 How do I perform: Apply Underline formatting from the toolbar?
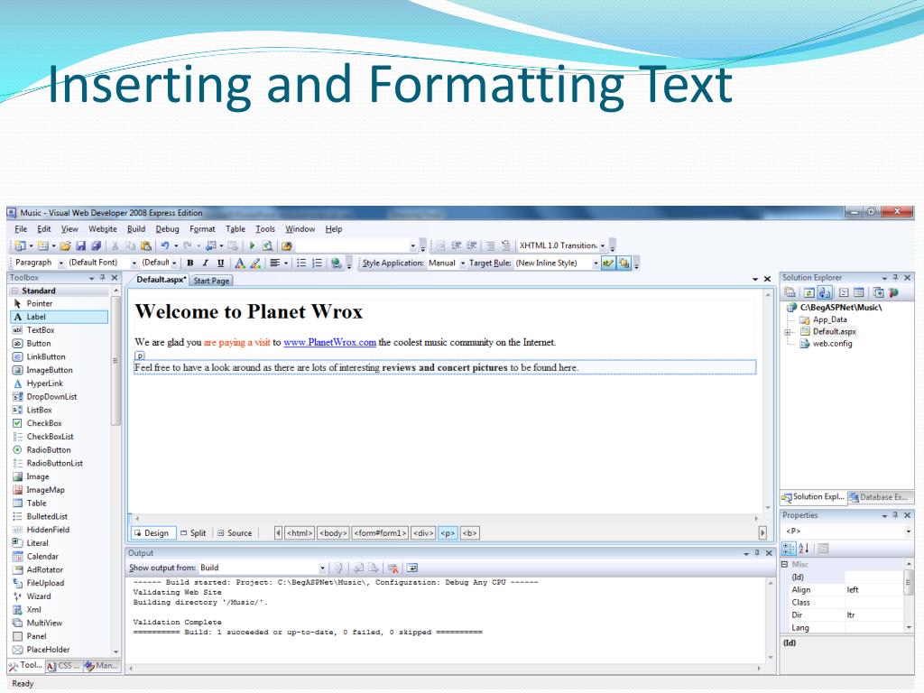click(220, 263)
